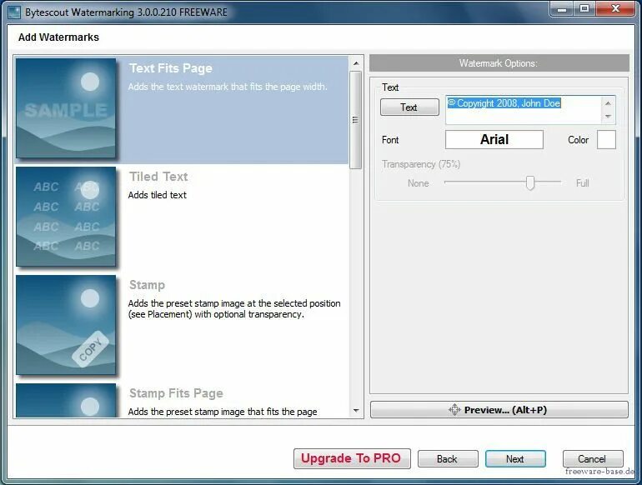The image size is (642, 485).
Task: Select the Stamp Fits Page thumbnail
Action: pos(66,400)
